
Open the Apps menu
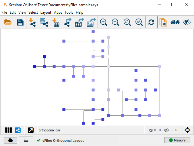pos(58,12)
